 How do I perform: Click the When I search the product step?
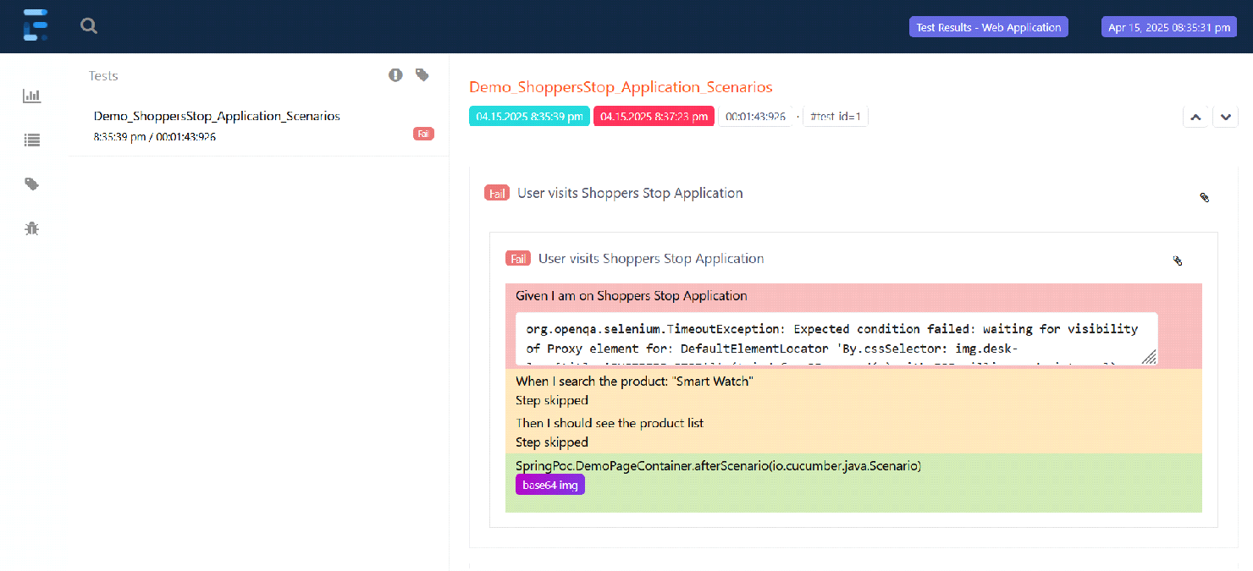(x=634, y=382)
